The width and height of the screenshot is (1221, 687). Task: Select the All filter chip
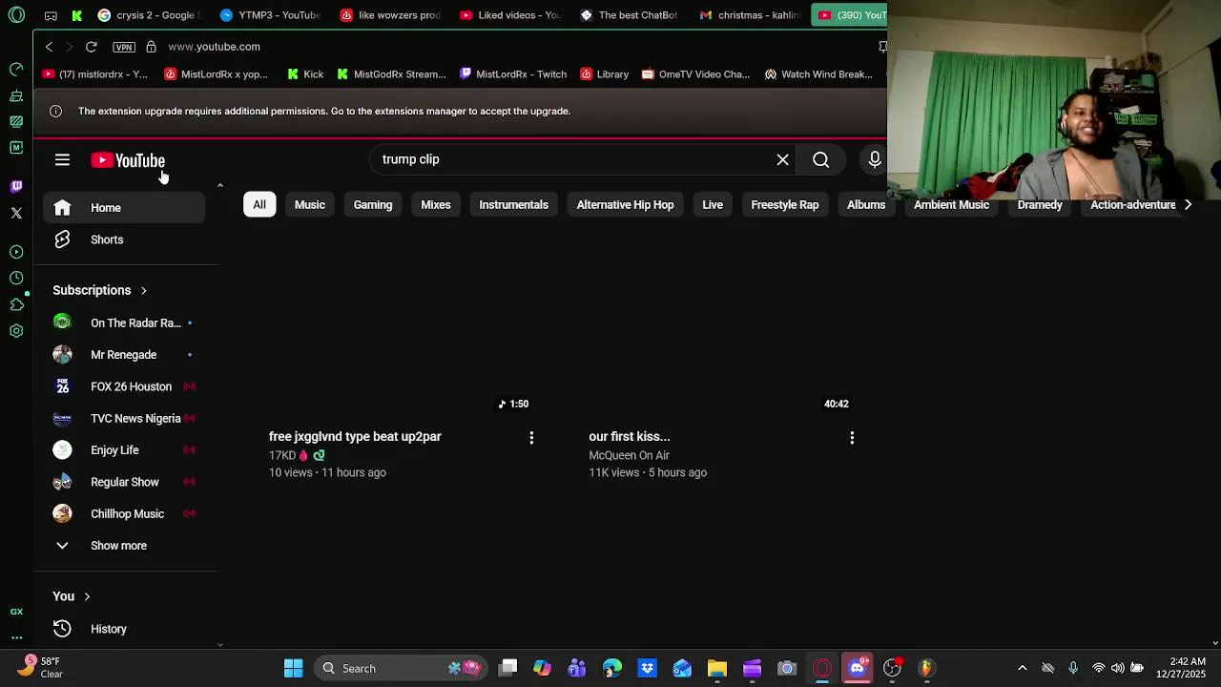[x=259, y=204]
